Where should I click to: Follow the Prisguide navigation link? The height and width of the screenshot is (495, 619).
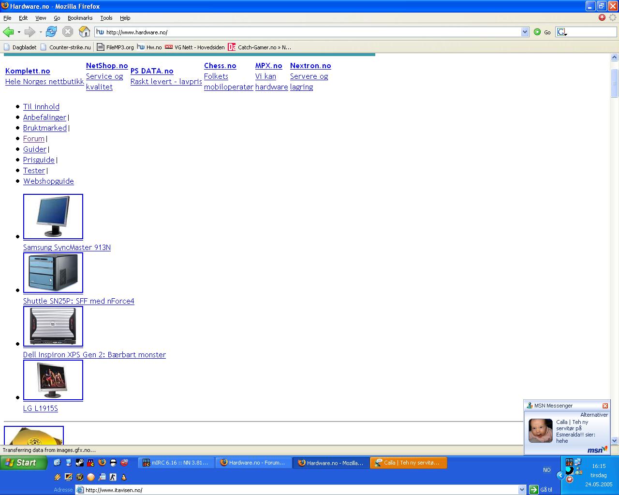39,160
